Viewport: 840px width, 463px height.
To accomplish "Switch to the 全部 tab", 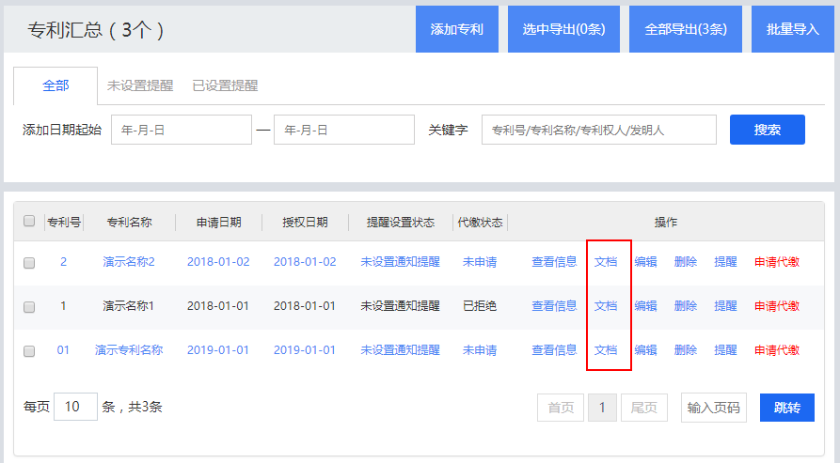I will pos(55,85).
